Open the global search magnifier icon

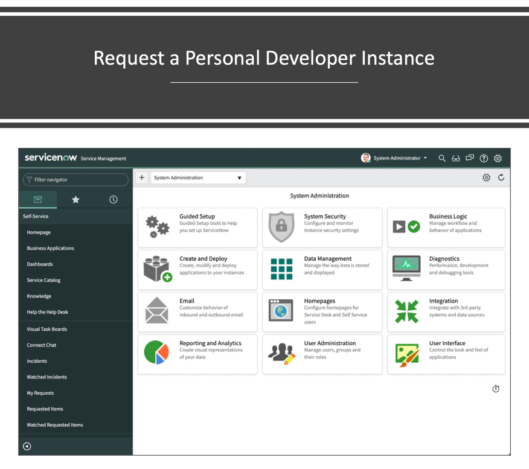441,158
